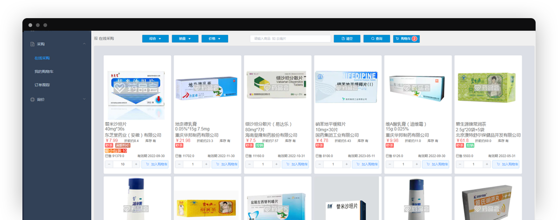Expand the 询价 sidebar section
The image size is (558, 220).
[x=84, y=99]
